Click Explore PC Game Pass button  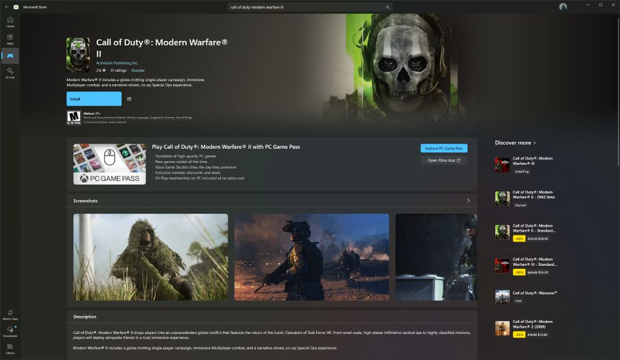click(x=444, y=148)
